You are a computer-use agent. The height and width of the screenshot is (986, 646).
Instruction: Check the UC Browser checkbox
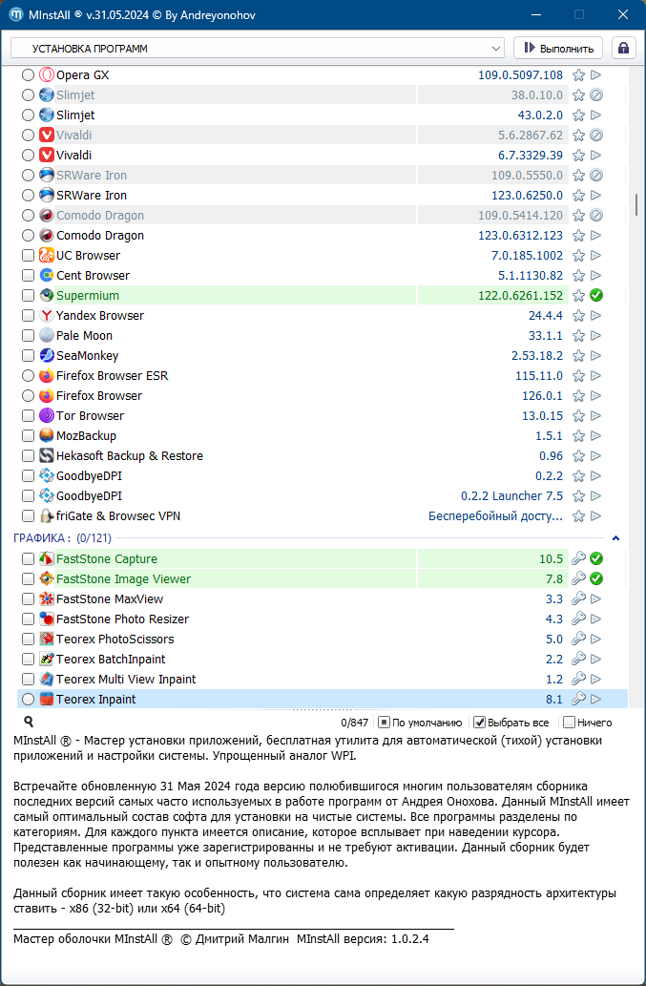point(28,256)
